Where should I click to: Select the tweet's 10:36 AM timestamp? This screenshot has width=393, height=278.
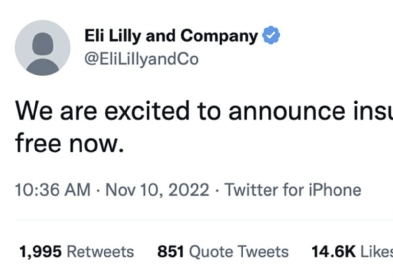(53, 190)
